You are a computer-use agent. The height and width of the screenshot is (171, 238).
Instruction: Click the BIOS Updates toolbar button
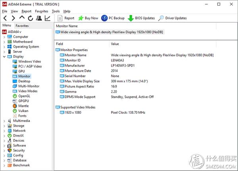click(141, 18)
